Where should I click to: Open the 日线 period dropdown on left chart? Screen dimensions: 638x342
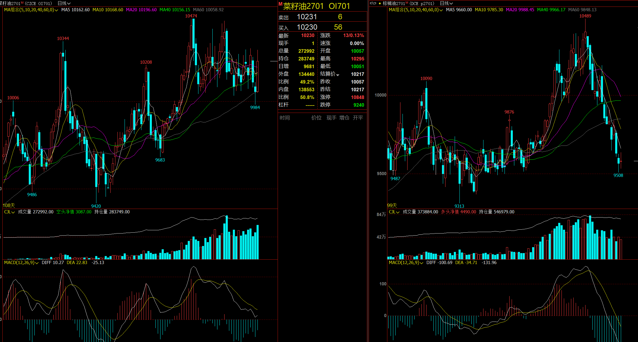tap(64, 3)
